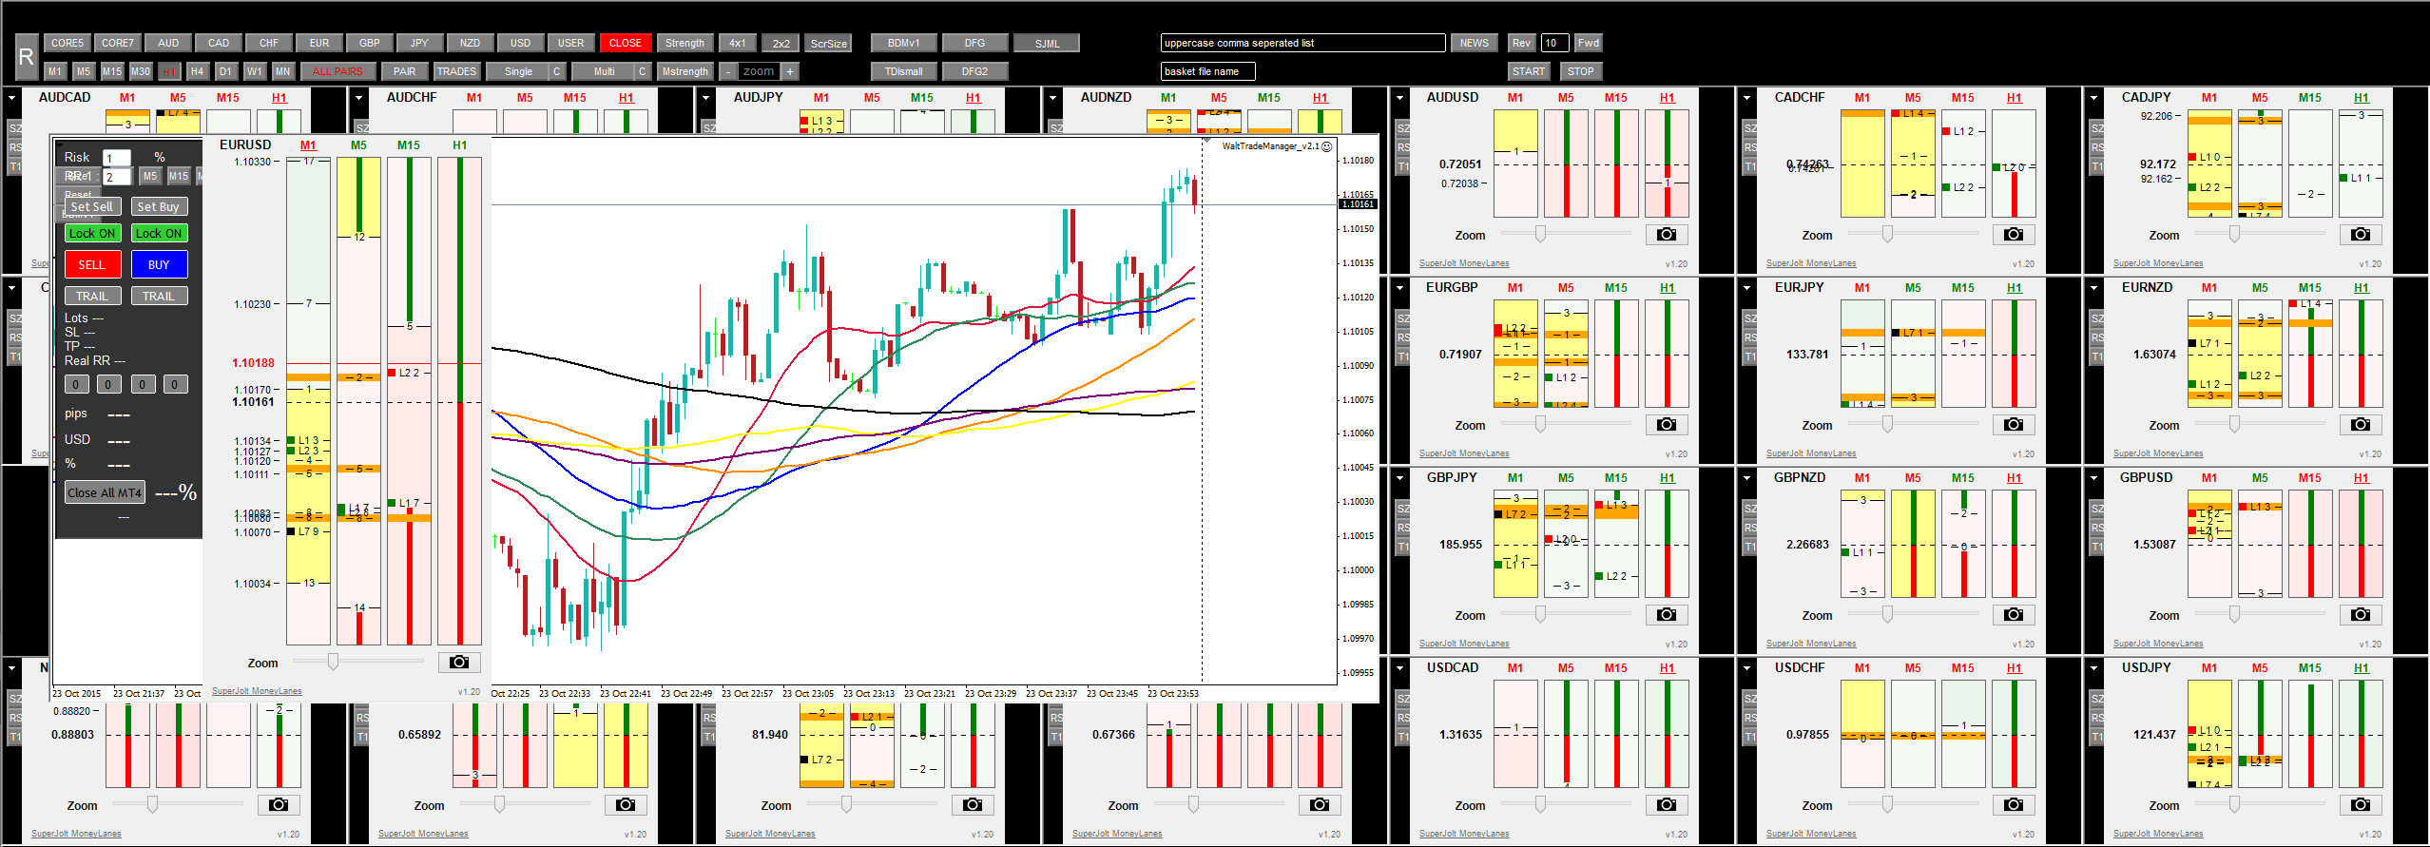The height and width of the screenshot is (847, 2430).
Task: Toggle the MN timeframe button
Action: [283, 71]
